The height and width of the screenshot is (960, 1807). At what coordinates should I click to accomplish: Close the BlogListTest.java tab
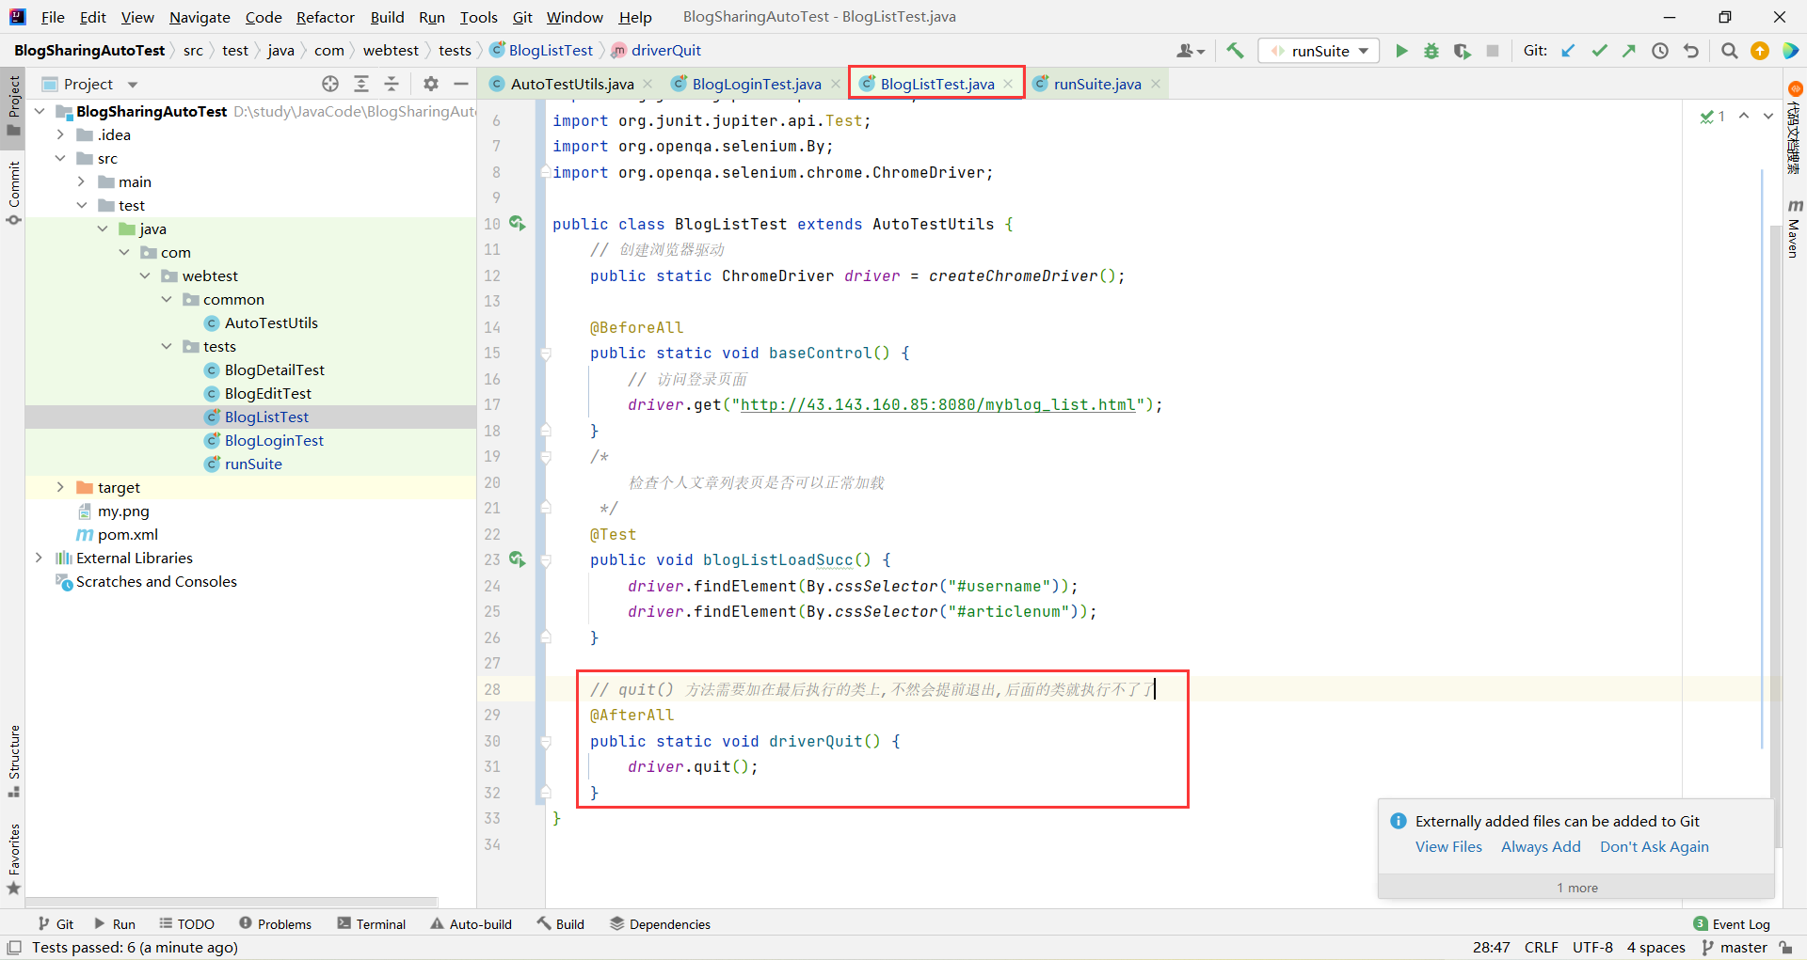point(1008,84)
